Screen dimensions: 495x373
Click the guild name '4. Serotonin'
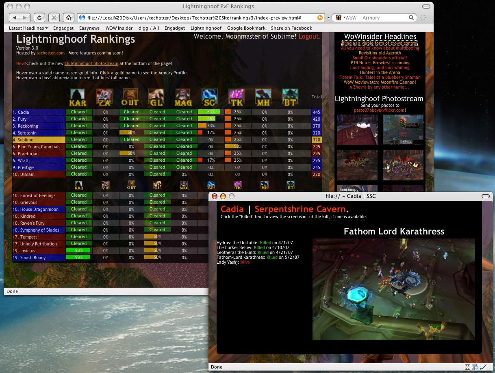[25, 133]
